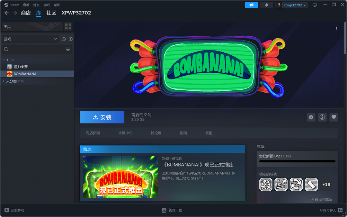347x217 pixels.
Task: Click the dynamite stick achievement icon
Action: pyautogui.click(x=311, y=185)
